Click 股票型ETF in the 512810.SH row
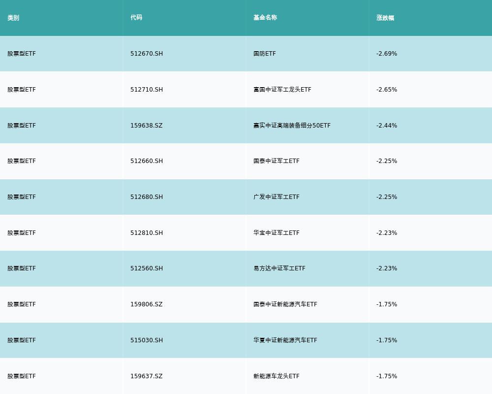Viewport: 492px width, 394px height. pos(22,233)
